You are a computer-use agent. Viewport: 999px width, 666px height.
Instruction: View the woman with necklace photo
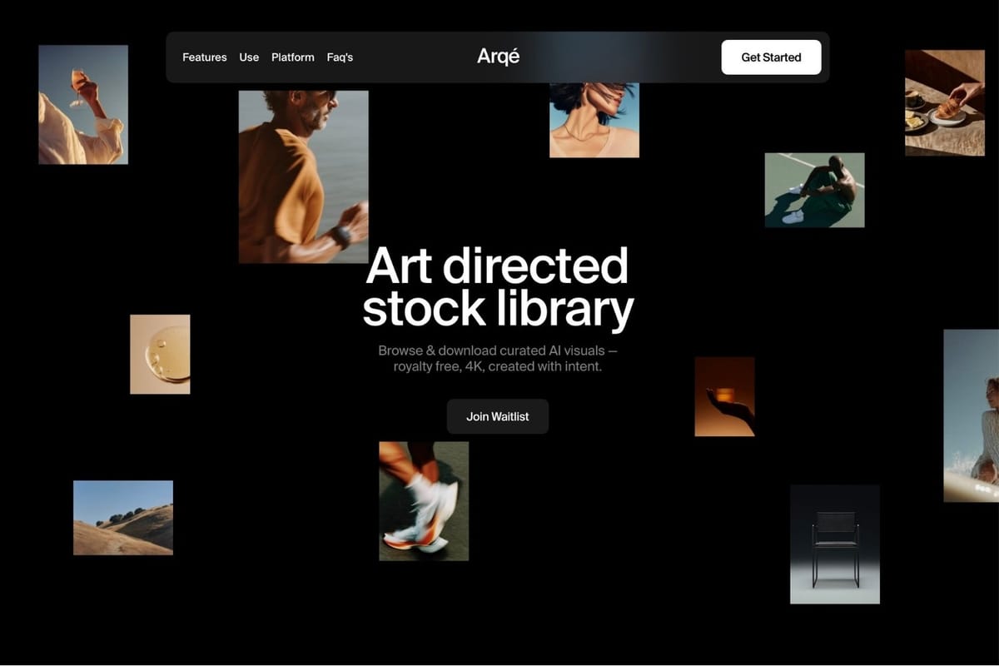click(x=594, y=120)
